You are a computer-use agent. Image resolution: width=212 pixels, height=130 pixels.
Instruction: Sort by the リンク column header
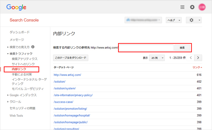[197, 67]
